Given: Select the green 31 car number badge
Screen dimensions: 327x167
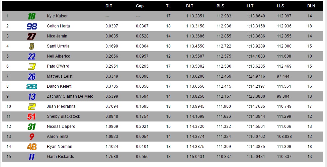Looking at the screenshot, I should click(32, 127).
